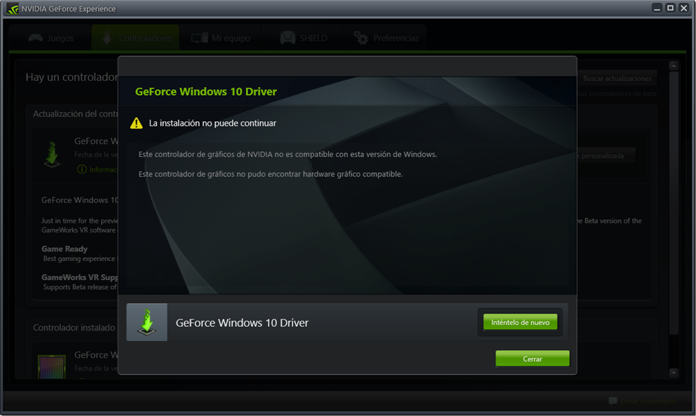This screenshot has height=416, width=696.
Task: Click the 'Controlador instalado' section label
Action: [73, 328]
